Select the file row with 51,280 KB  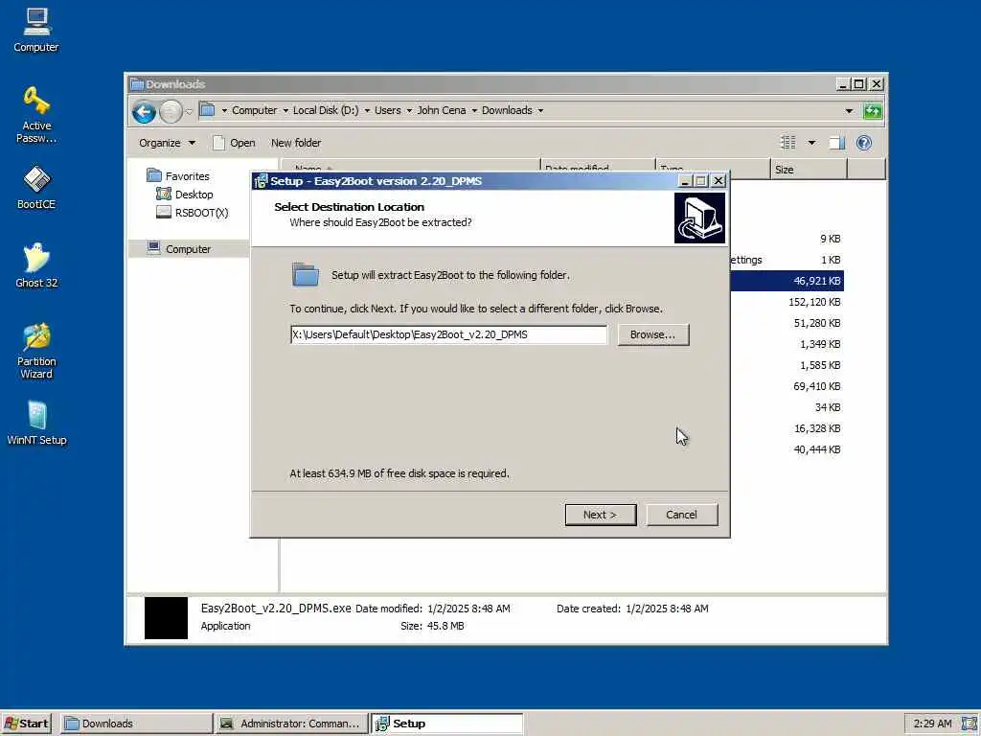(787, 324)
